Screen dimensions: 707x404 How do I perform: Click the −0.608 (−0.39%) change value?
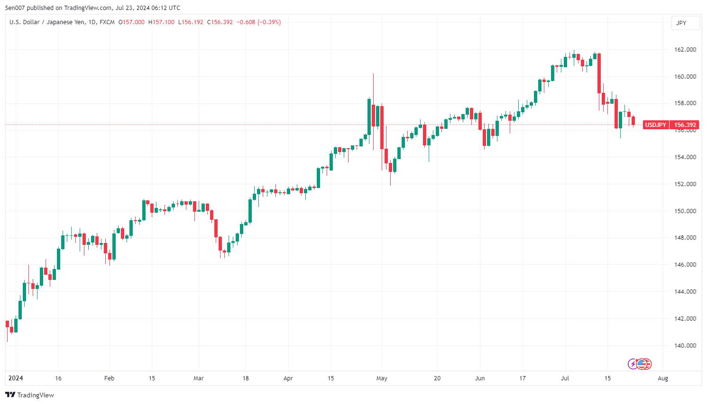pyautogui.click(x=259, y=22)
